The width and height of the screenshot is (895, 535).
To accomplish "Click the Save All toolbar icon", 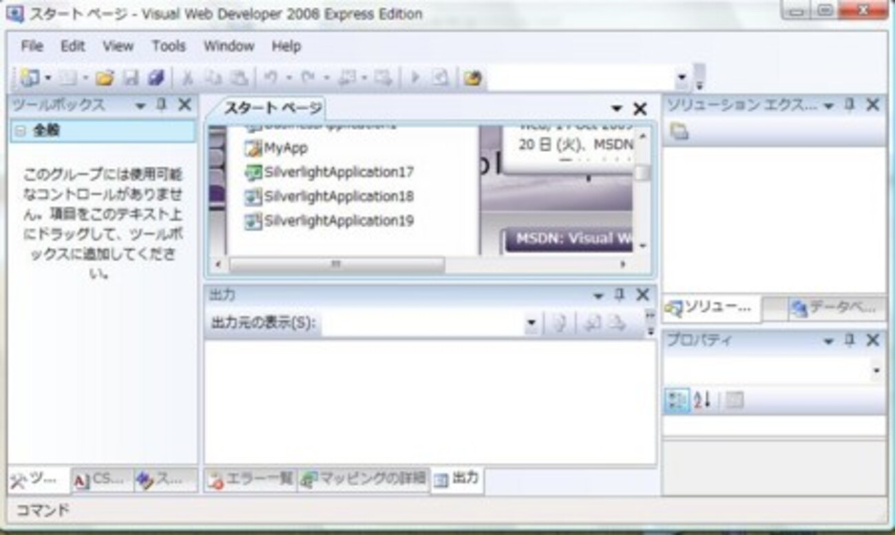I will coord(156,78).
